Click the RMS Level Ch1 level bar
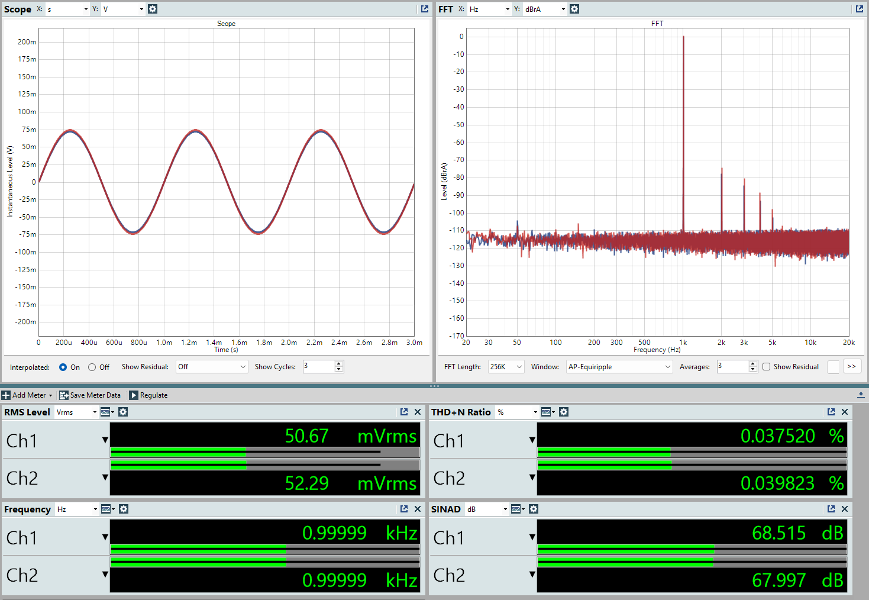Screen dimensions: 869x600 [x=264, y=452]
